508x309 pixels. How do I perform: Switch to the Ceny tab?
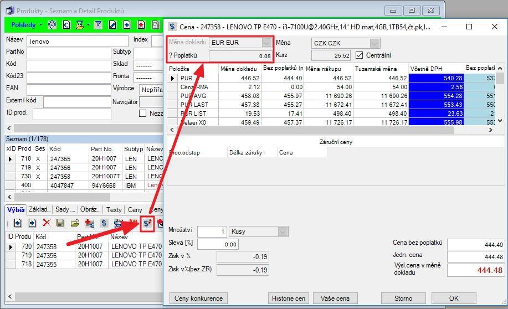(135, 210)
